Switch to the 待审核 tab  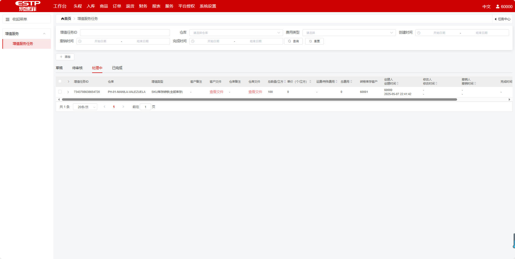(x=77, y=68)
